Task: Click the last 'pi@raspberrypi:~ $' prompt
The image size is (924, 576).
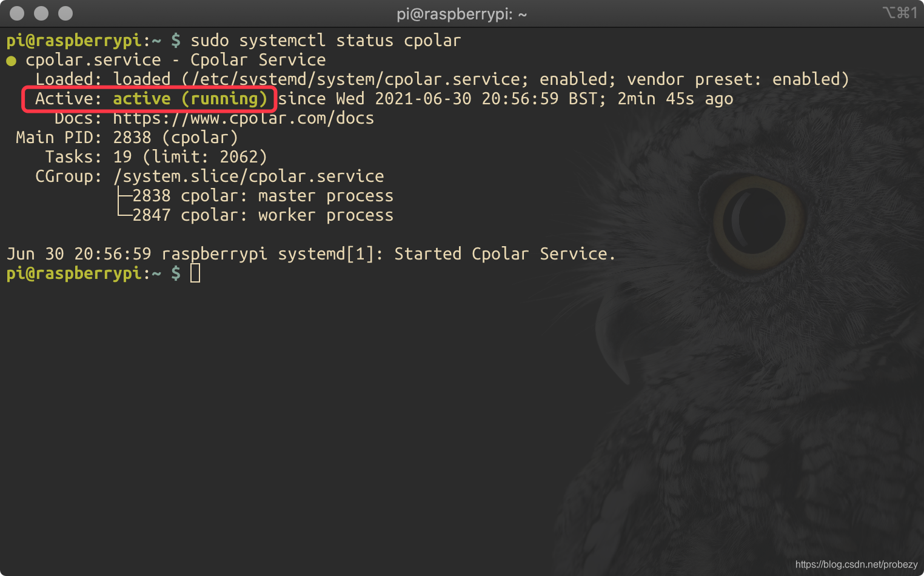Action: (x=93, y=273)
